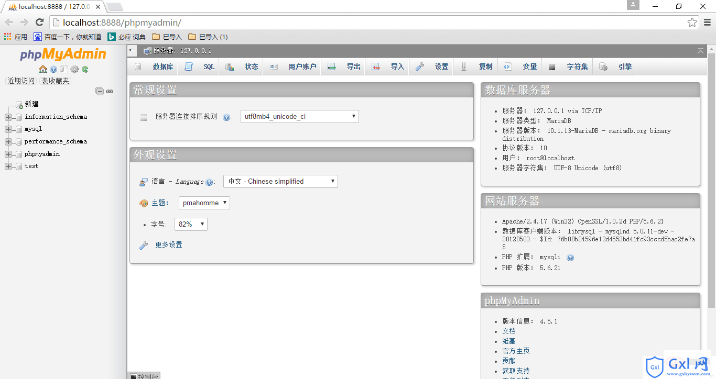Open the 控制台 console bar at bottom
The width and height of the screenshot is (716, 379).
pos(144,375)
